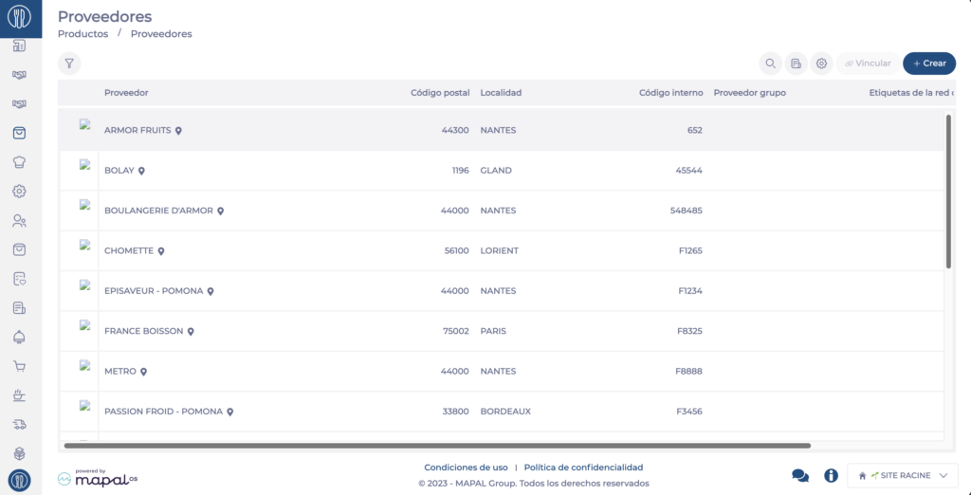Viewport: 971px width, 495px height.
Task: Open table settings gear icon
Action: (x=822, y=64)
